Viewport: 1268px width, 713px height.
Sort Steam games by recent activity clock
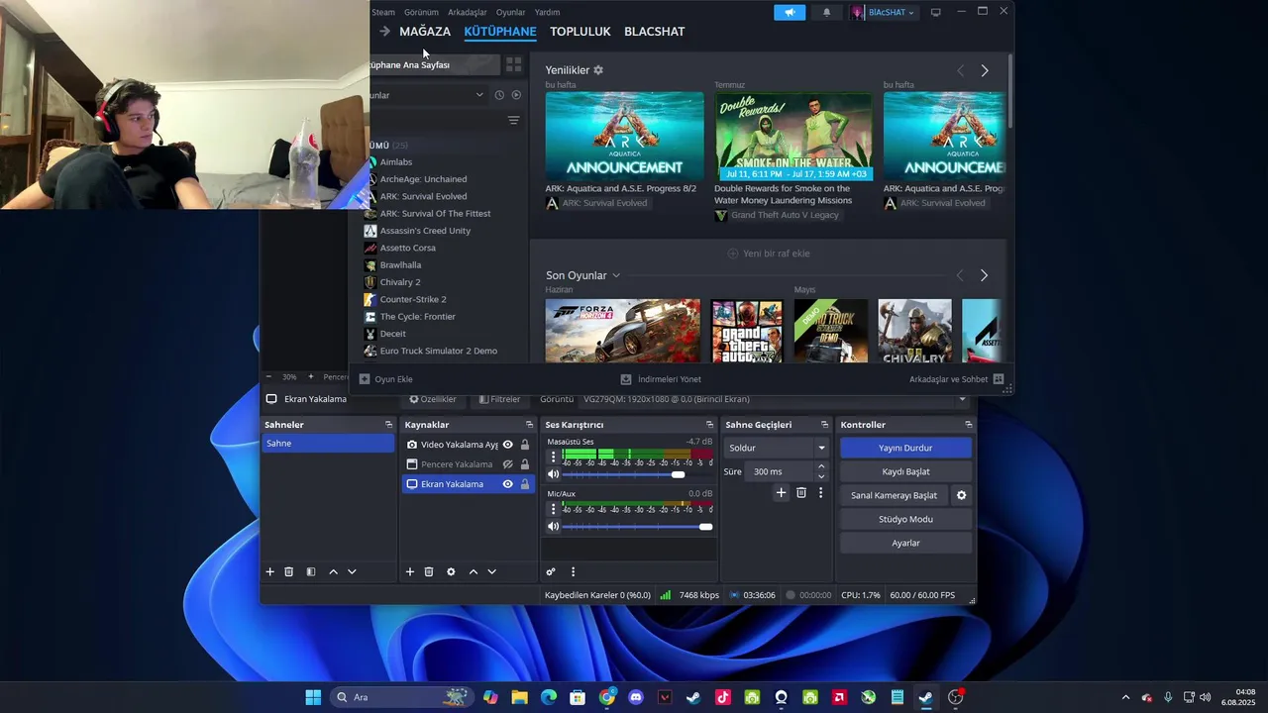point(499,95)
